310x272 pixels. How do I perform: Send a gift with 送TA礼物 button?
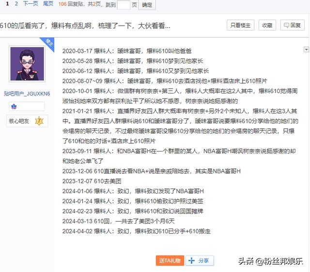[170, 260]
